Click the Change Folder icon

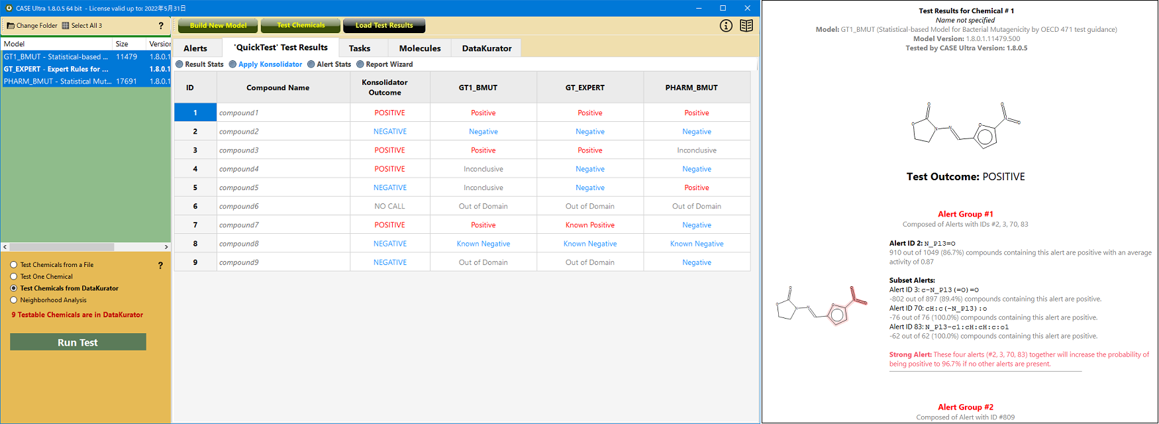11,26
